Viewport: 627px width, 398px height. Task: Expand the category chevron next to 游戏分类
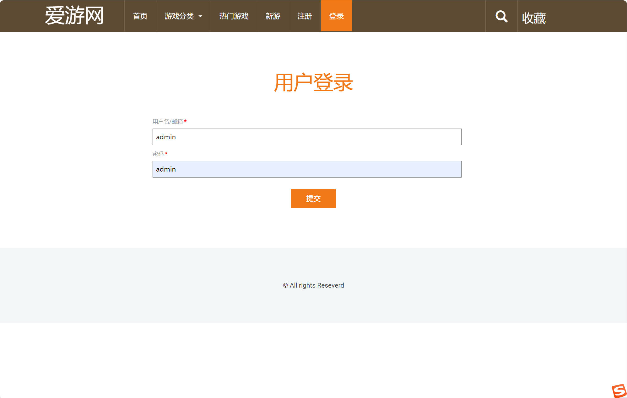tap(201, 17)
